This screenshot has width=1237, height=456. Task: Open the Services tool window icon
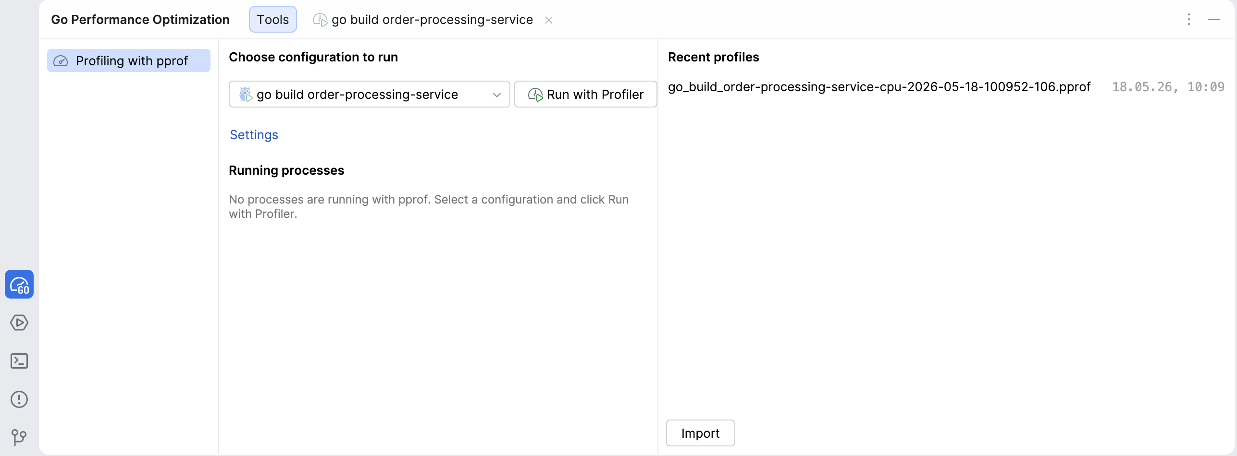pyautogui.click(x=19, y=323)
